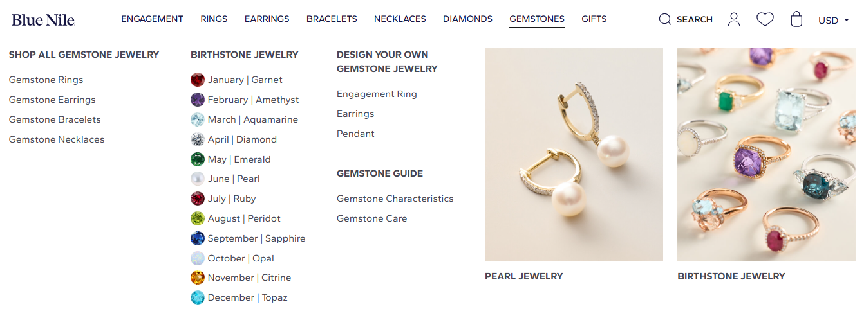Image resolution: width=864 pixels, height=309 pixels.
Task: Select the Gemstones menu tab
Action: click(537, 19)
